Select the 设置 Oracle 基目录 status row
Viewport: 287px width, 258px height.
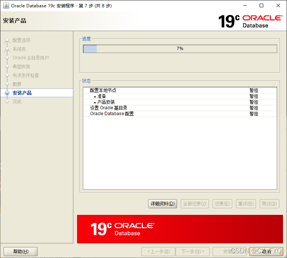[x=108, y=108]
